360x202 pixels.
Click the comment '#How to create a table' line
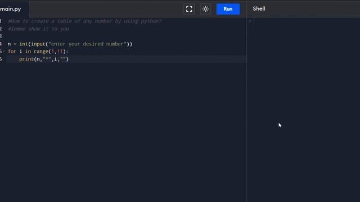pos(85,21)
